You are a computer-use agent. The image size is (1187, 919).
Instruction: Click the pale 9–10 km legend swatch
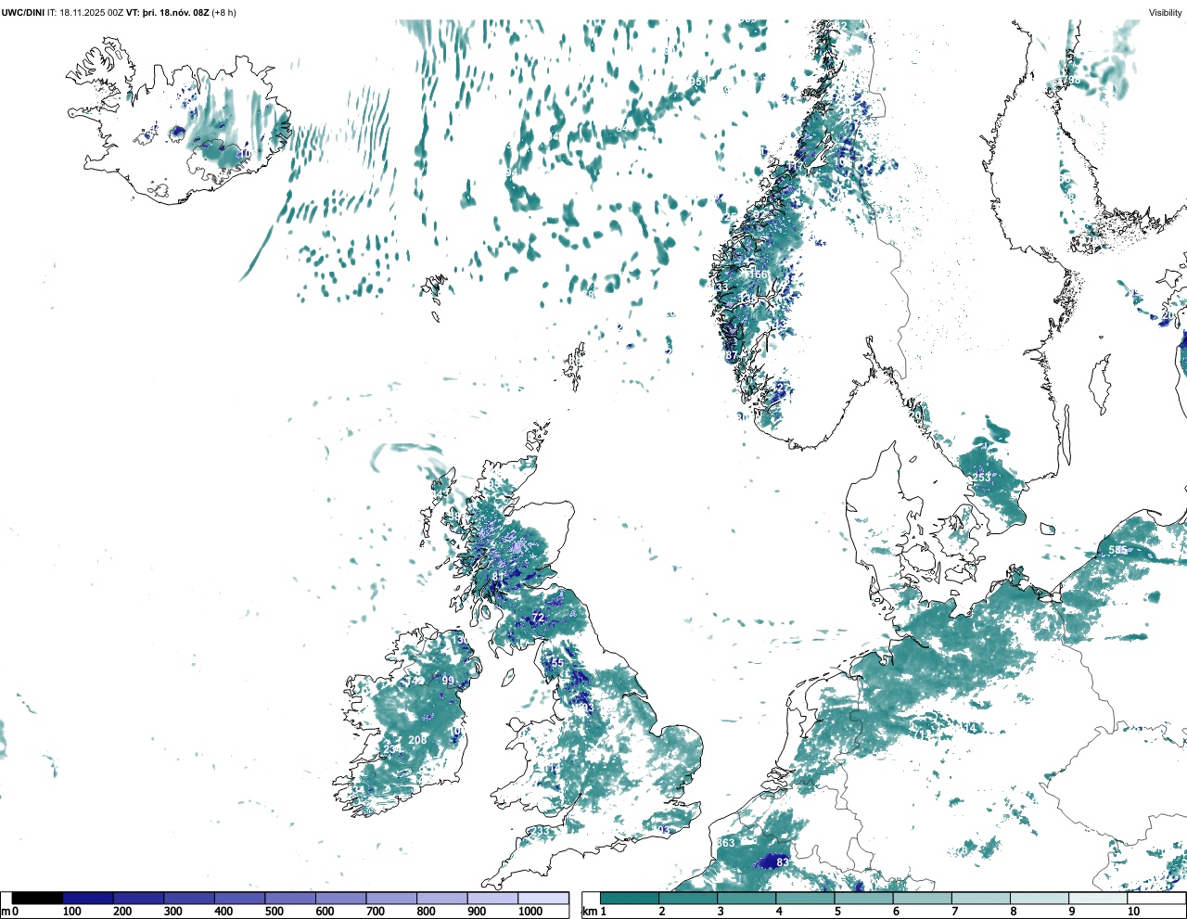click(x=1099, y=899)
